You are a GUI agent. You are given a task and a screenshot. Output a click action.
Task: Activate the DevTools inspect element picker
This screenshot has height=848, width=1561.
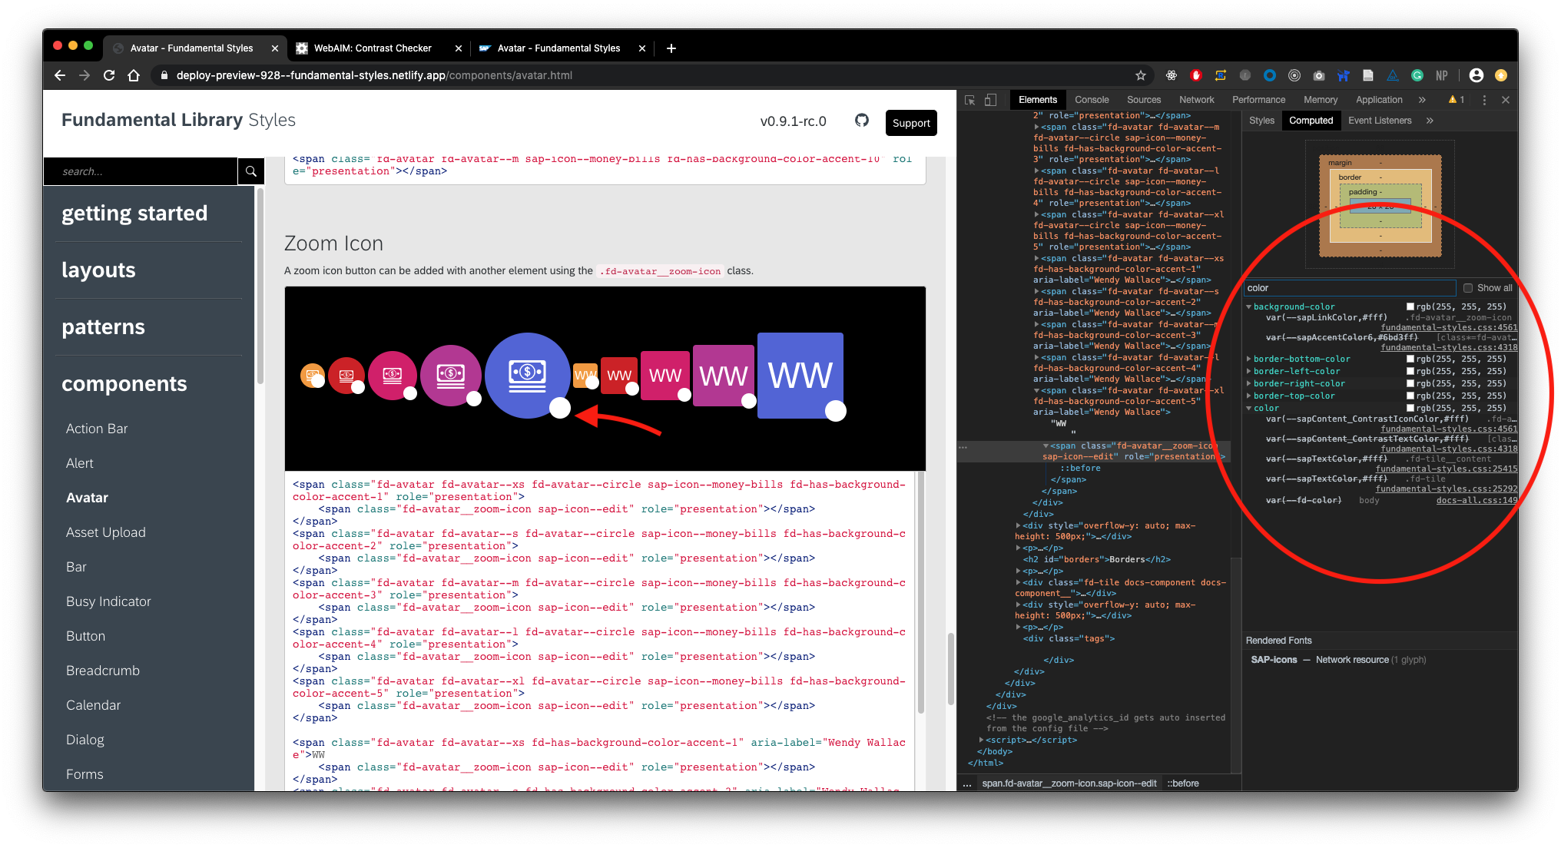coord(970,100)
